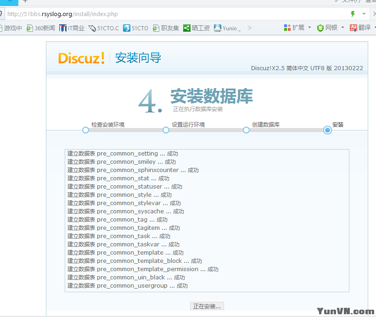Click the active 安装 step marker
Screen dimensions: 376x317
[x=327, y=130]
